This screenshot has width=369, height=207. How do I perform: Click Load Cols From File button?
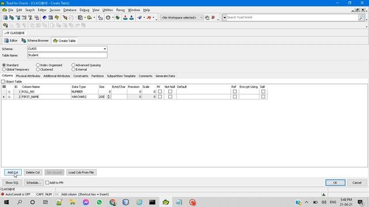point(81,172)
